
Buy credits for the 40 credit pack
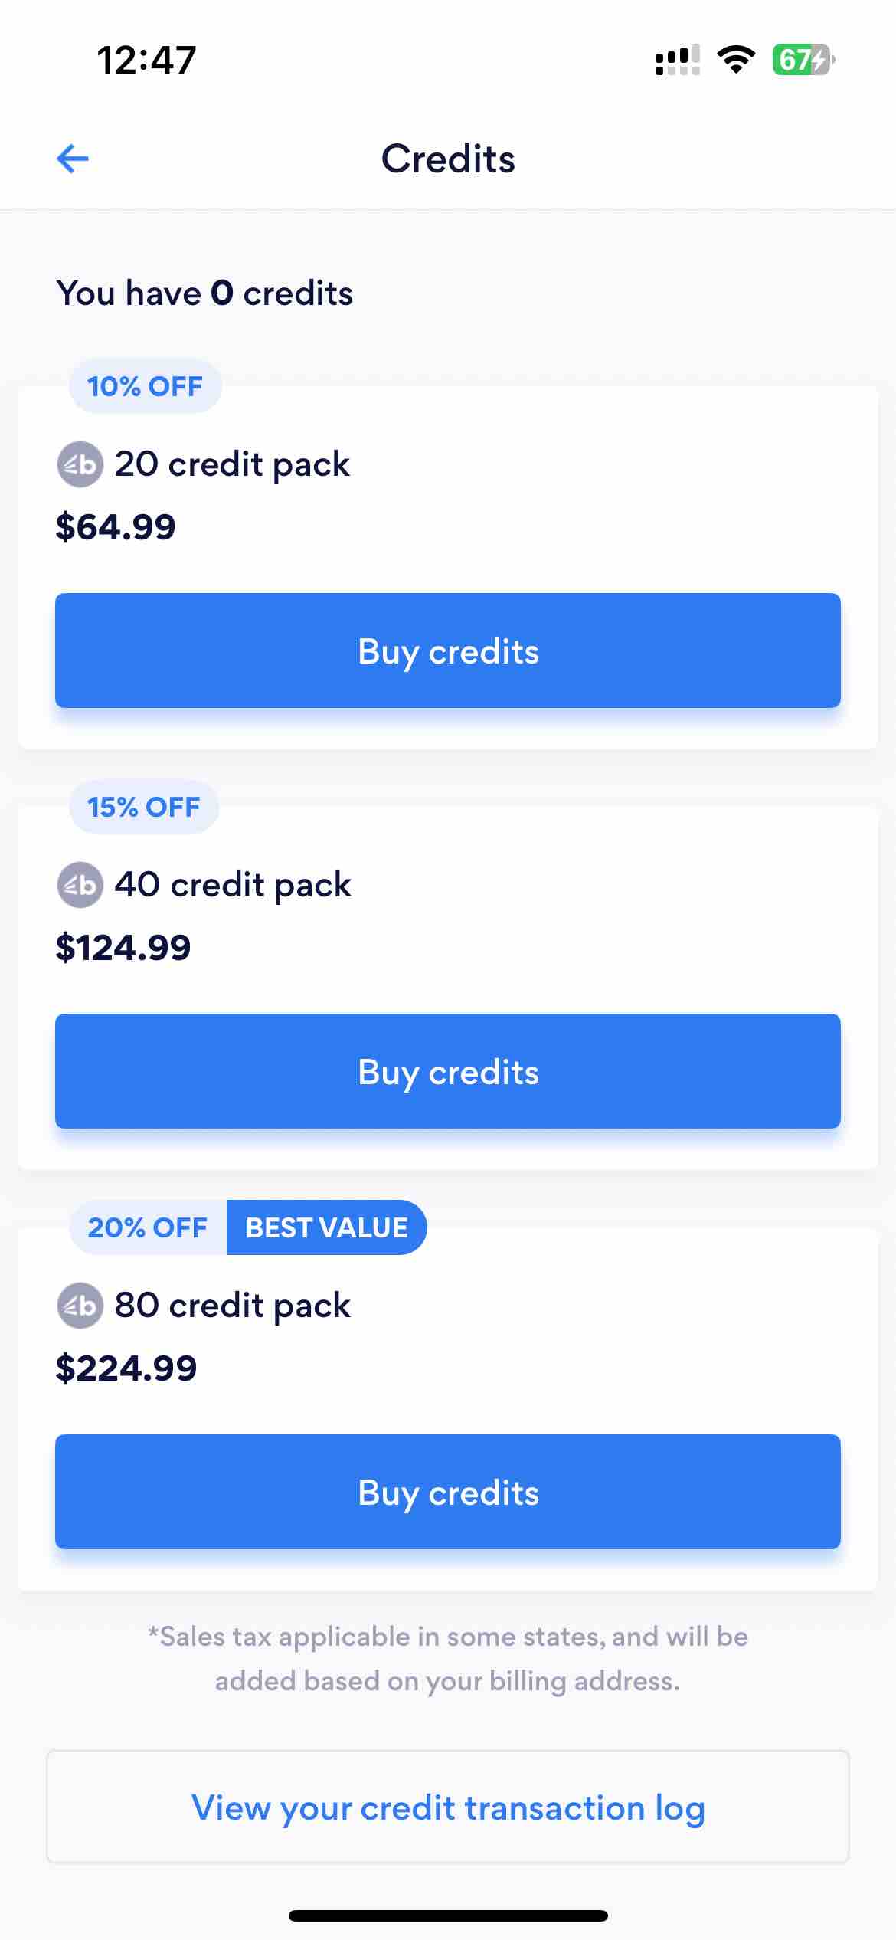click(448, 1071)
